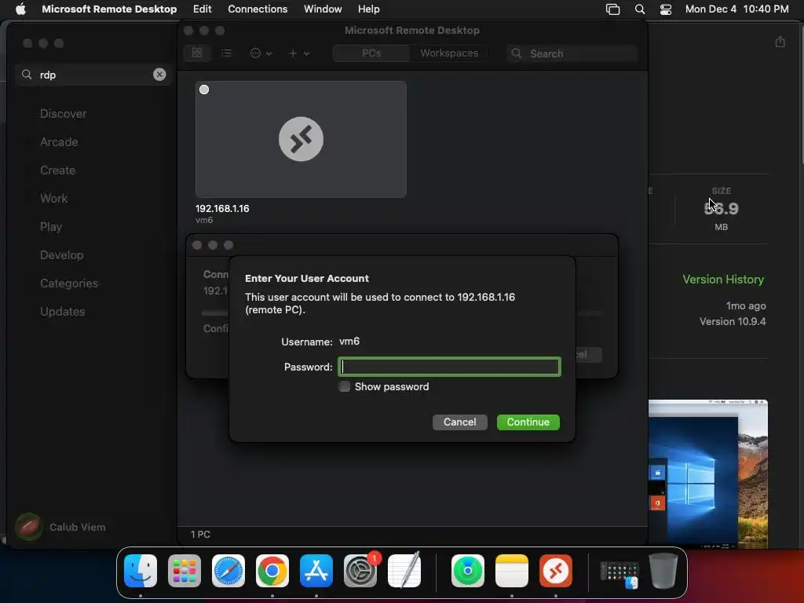Cancel the user account dialog

point(459,422)
